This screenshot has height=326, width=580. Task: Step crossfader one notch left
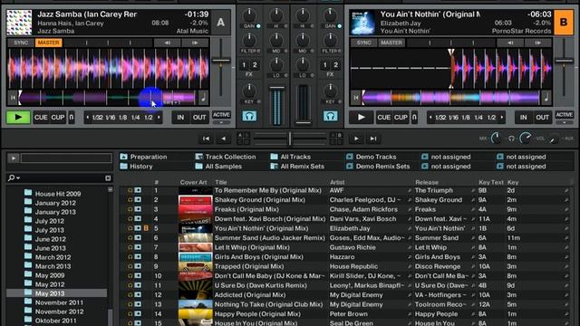(224, 139)
